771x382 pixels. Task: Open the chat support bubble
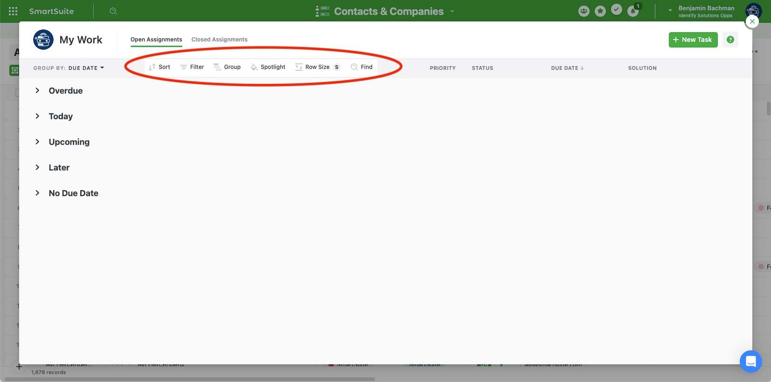(750, 361)
